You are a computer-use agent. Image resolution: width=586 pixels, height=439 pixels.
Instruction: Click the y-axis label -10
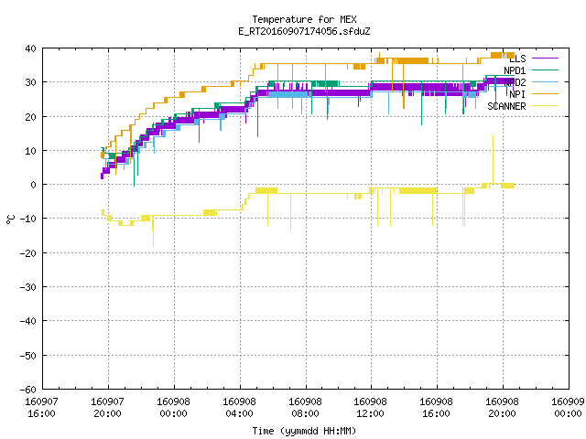[28, 219]
